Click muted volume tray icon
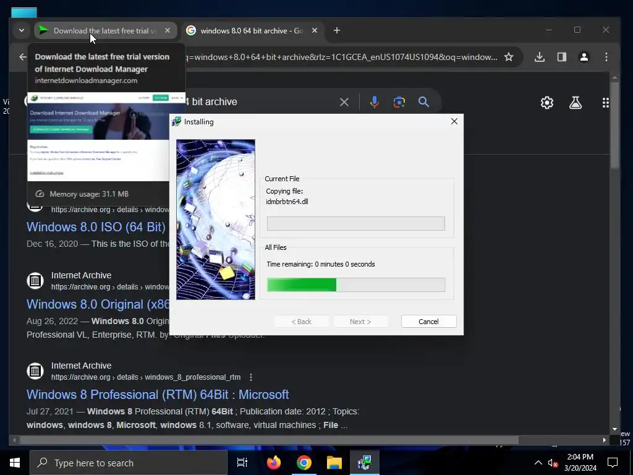Screen dimensions: 633x475 [x=552, y=463]
